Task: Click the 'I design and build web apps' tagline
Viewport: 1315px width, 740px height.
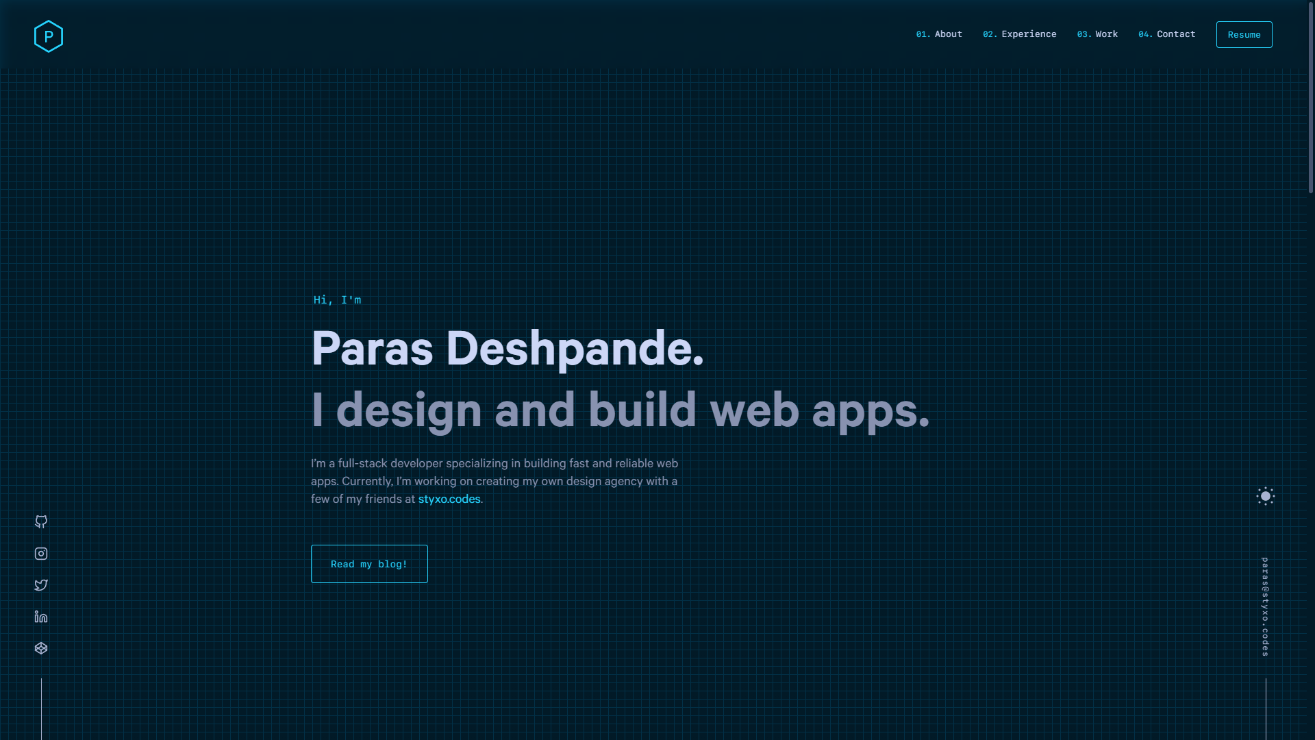Action: tap(620, 410)
